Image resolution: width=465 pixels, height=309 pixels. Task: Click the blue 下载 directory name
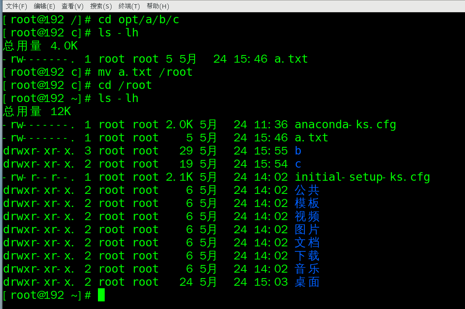pos(307,256)
